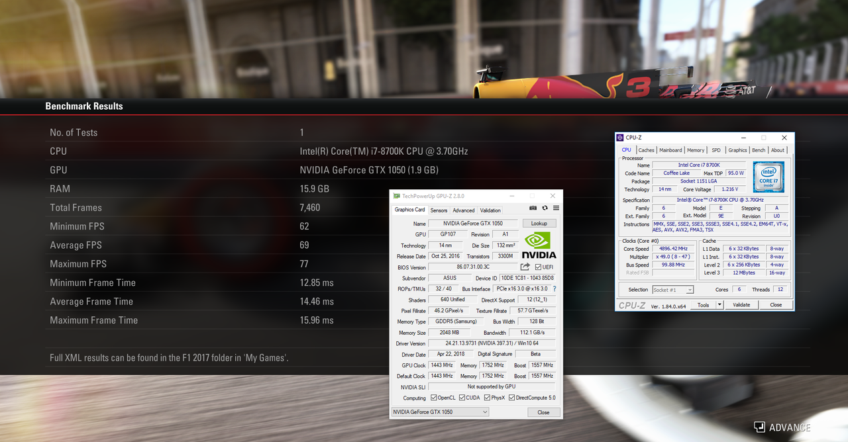Open the Graphics tab in CPU-Z
This screenshot has width=848, height=442.
[737, 150]
